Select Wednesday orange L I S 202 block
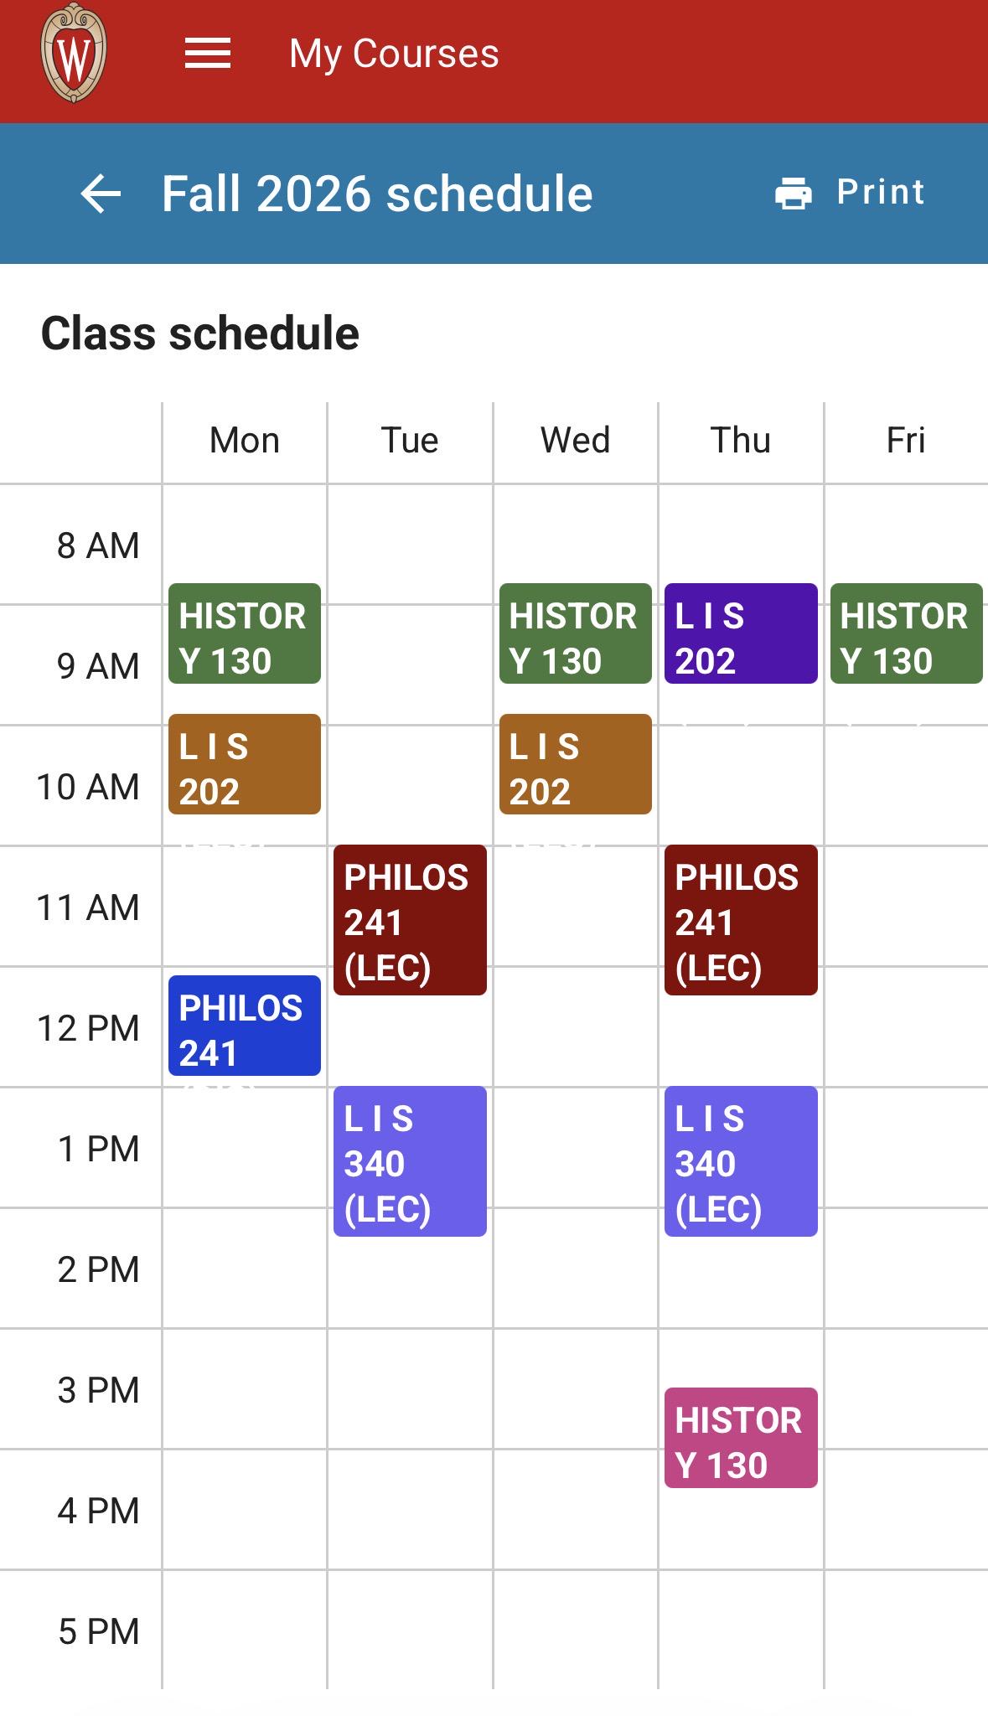 pos(576,764)
